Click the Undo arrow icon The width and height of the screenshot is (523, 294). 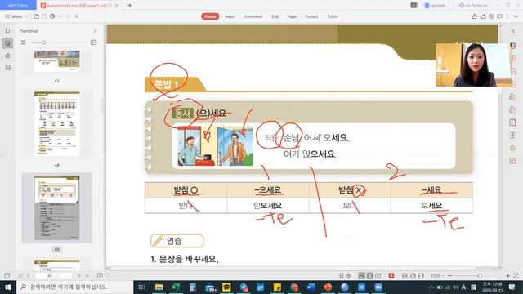tap(60, 16)
